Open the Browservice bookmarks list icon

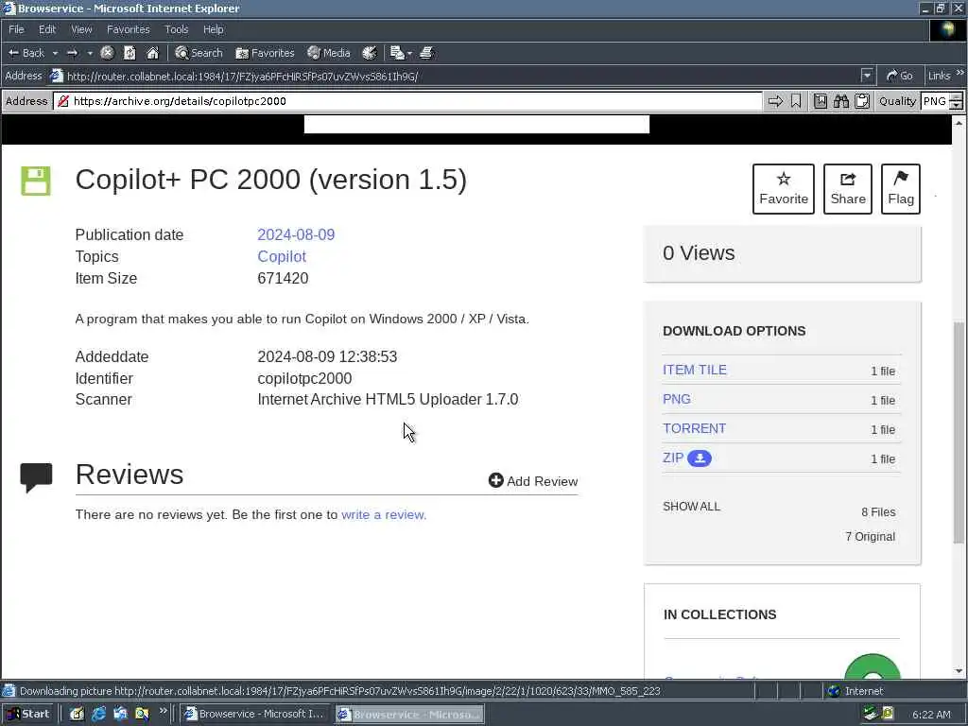820,101
